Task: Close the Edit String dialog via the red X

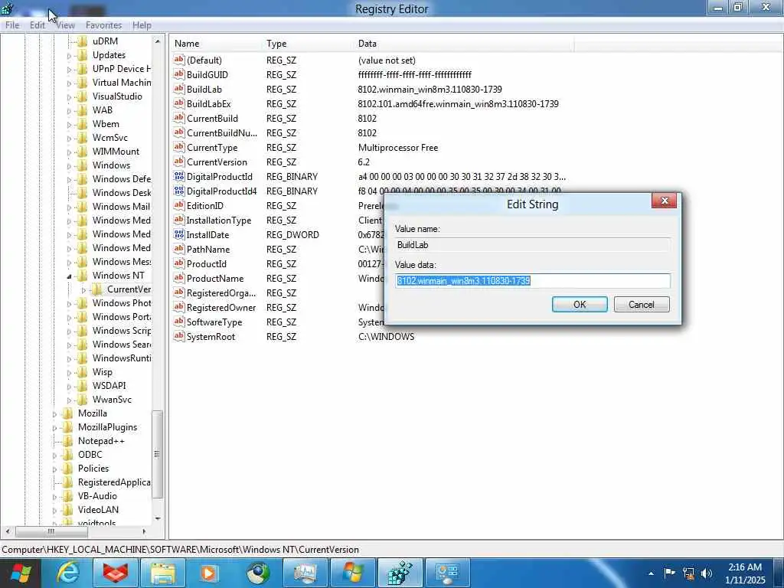Action: 665,201
